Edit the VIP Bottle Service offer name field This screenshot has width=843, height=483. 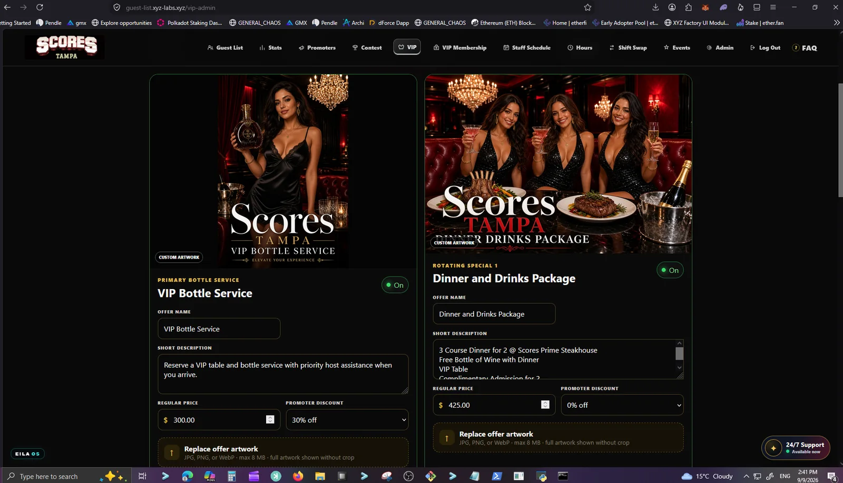pyautogui.click(x=219, y=329)
